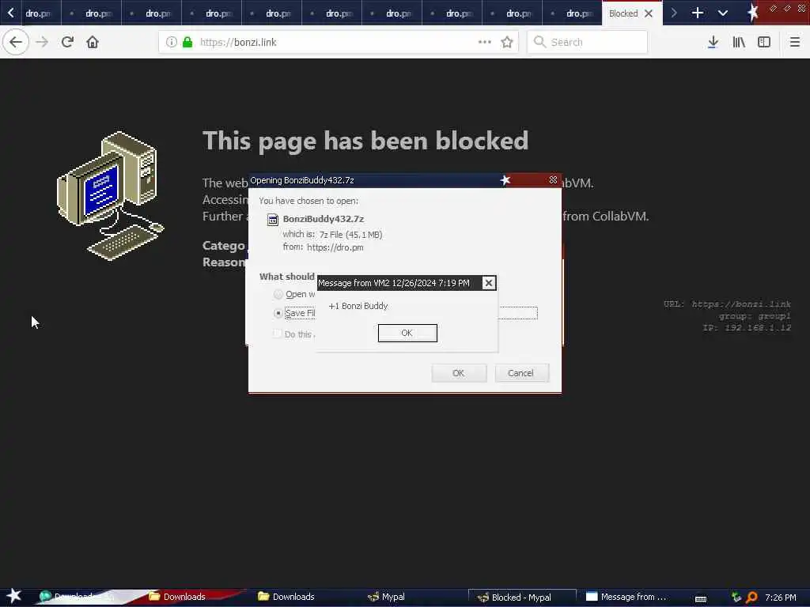Screen dimensions: 810x607
Task: Click the star icon on dialog title bar
Action: [505, 179]
